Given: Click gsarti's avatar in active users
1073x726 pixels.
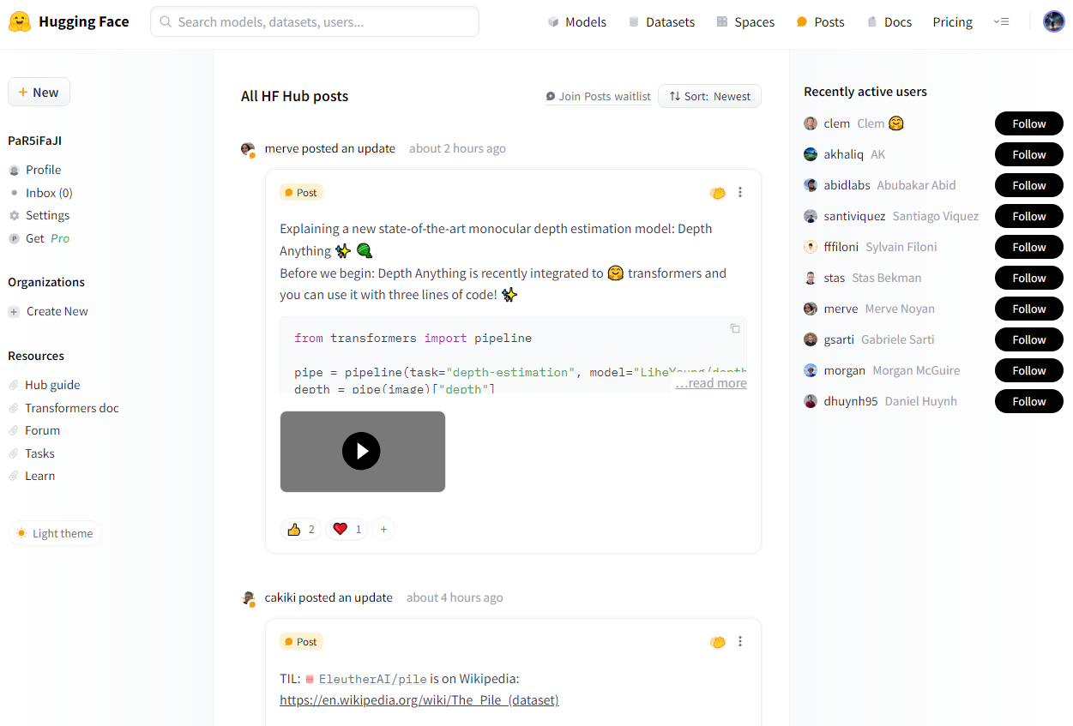Looking at the screenshot, I should pos(811,339).
